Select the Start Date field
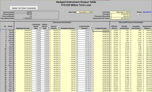 point(84,12)
